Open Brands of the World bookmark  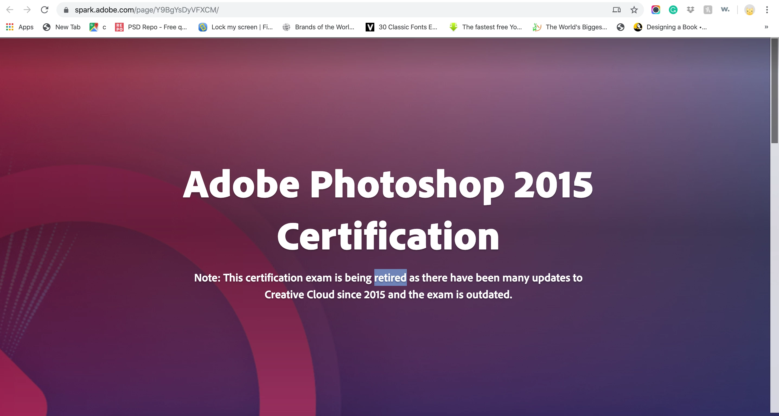coord(318,27)
